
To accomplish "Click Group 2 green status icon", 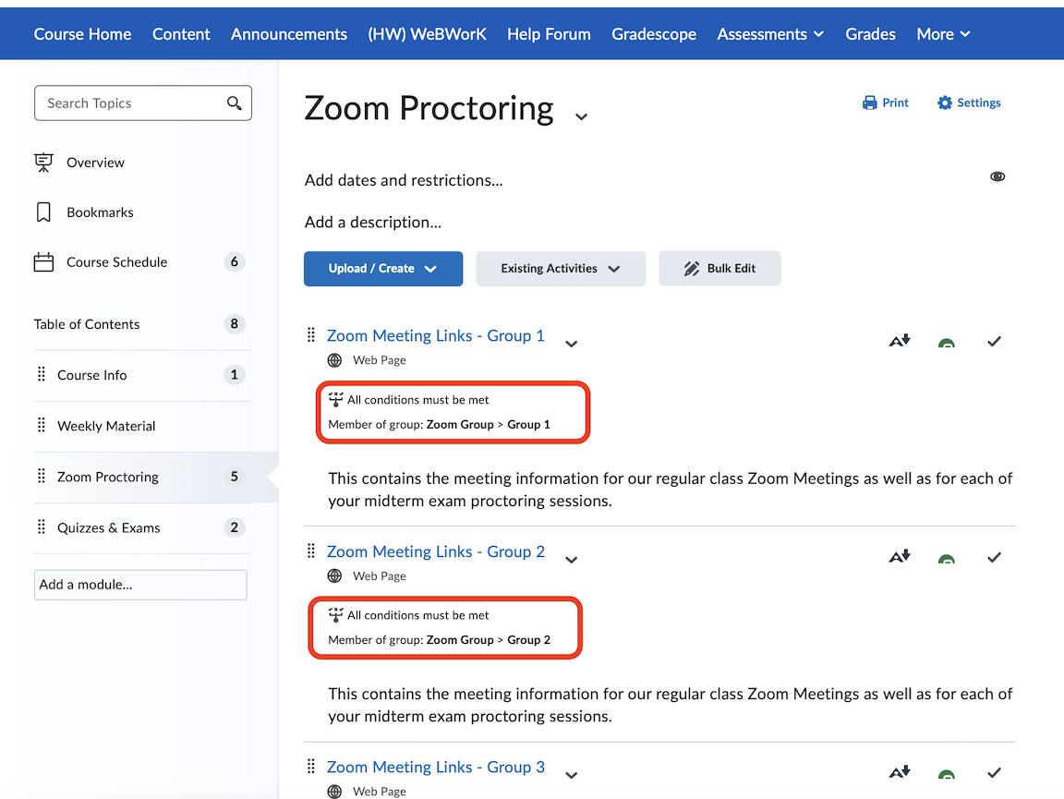I will coord(946,559).
